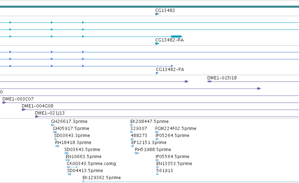This screenshot has width=299, height=183.
Task: Click the CK00343.5prime.contig label
Action: point(91,164)
